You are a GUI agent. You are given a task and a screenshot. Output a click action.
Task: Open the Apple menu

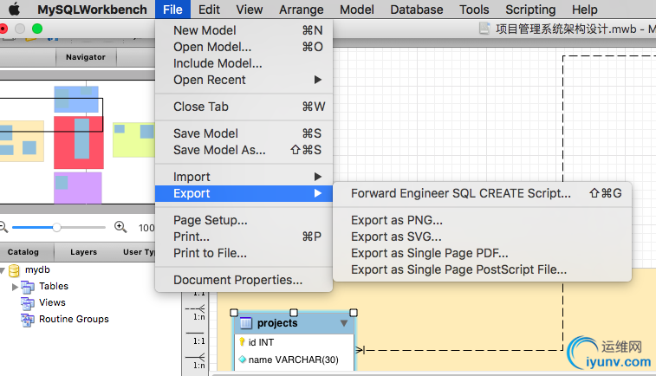(14, 9)
